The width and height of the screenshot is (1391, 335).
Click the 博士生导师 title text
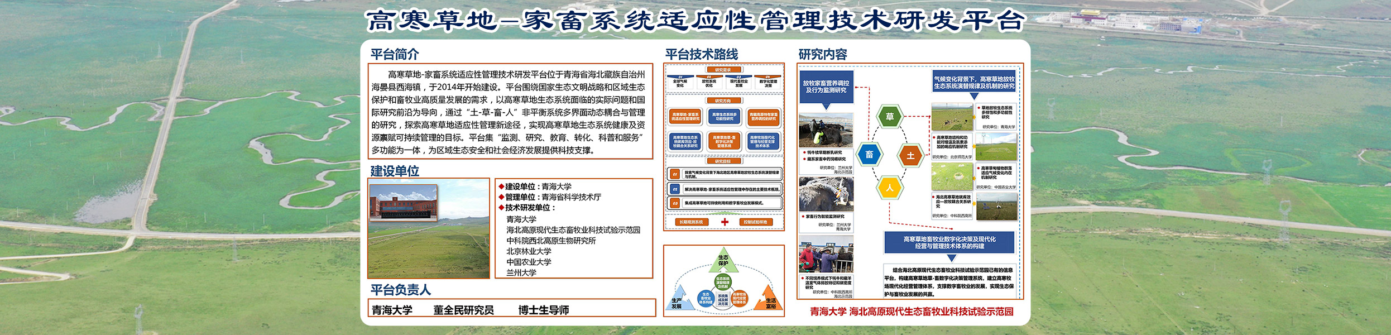tap(544, 310)
